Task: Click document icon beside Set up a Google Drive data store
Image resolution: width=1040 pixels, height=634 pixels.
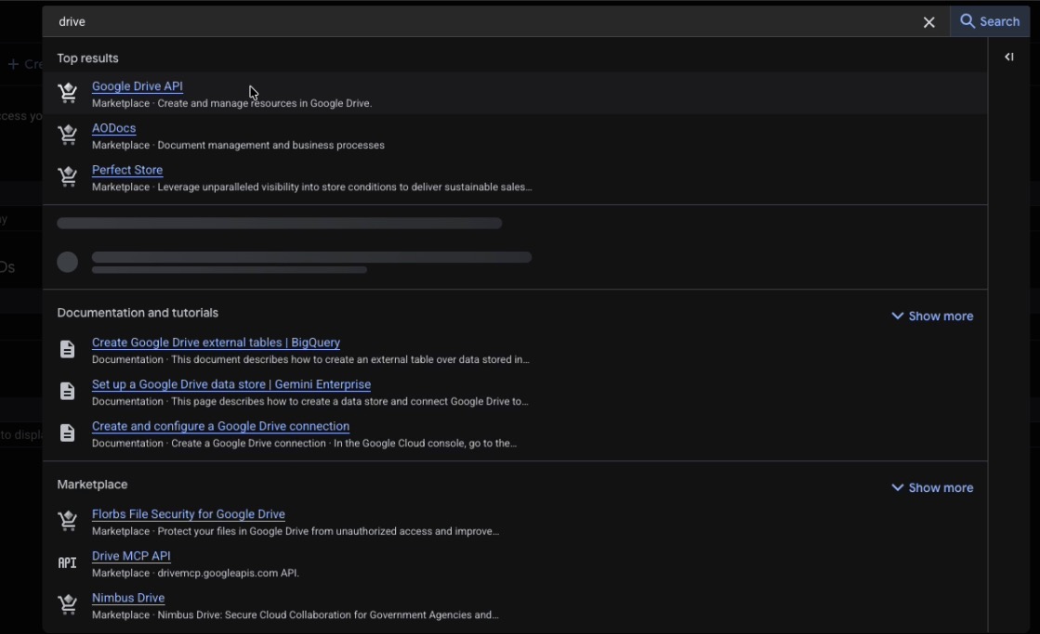Action: pos(67,391)
